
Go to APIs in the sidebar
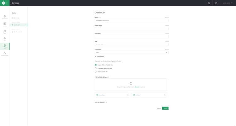tap(5, 39)
